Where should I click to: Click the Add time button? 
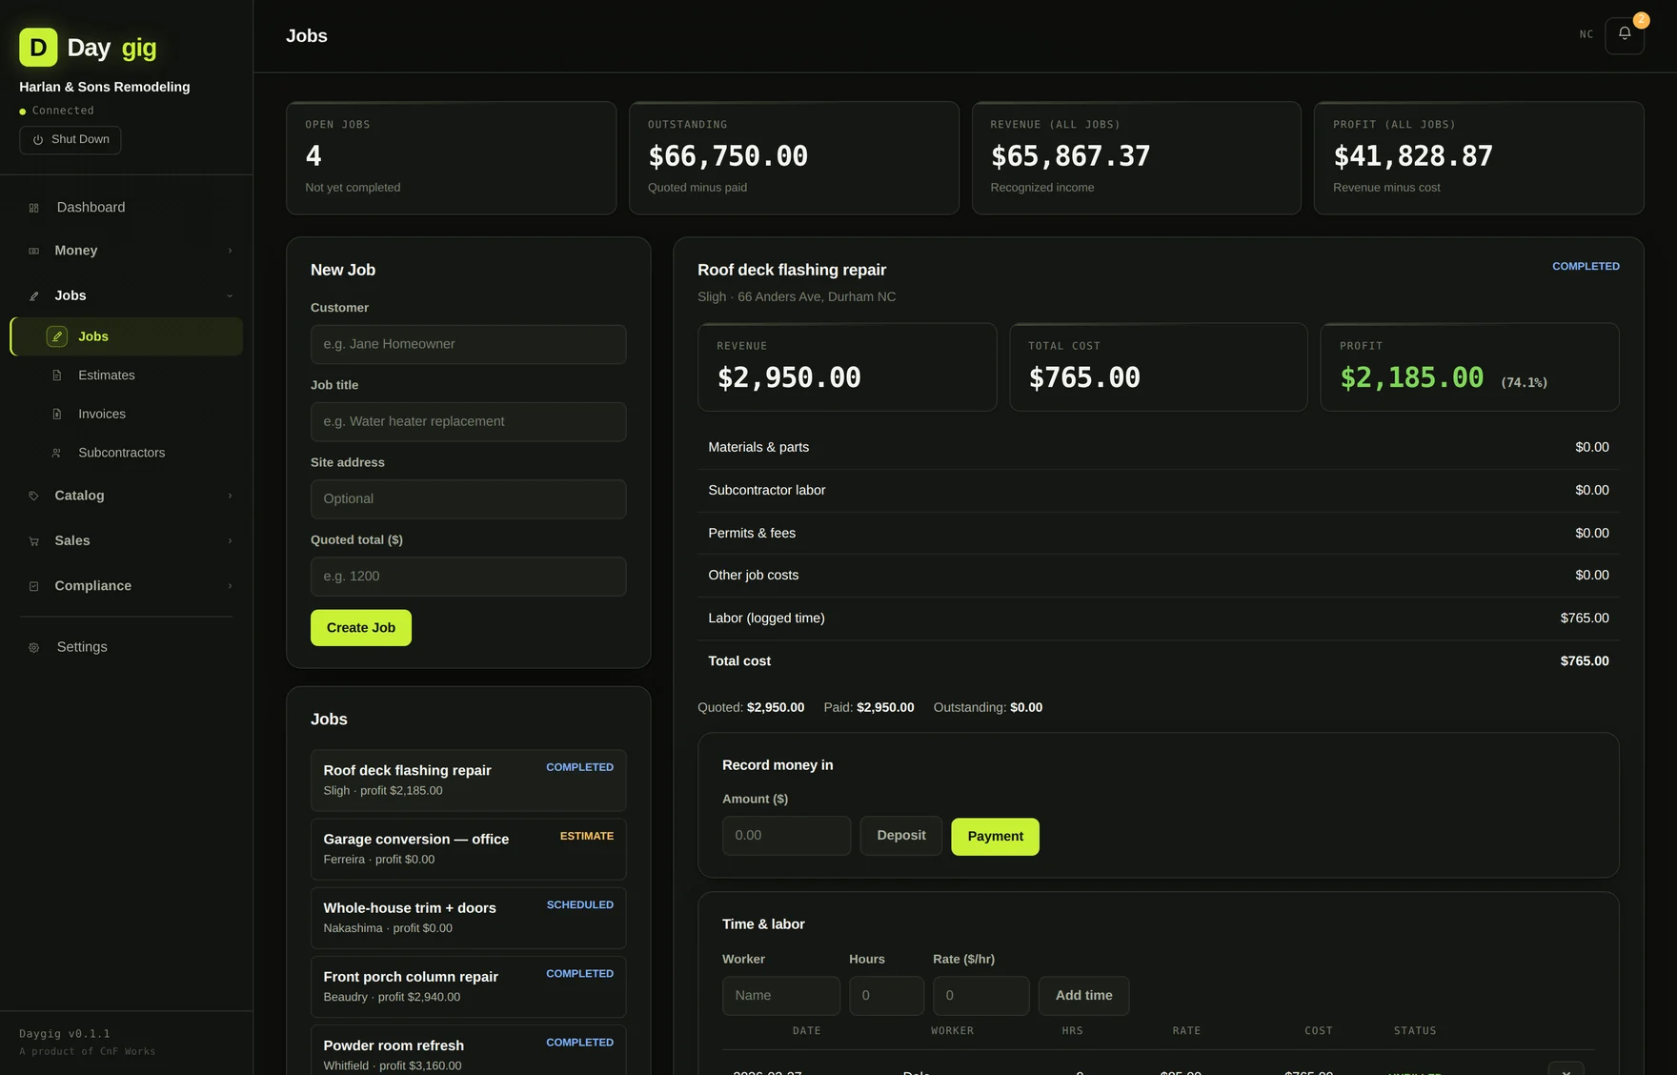(x=1084, y=996)
